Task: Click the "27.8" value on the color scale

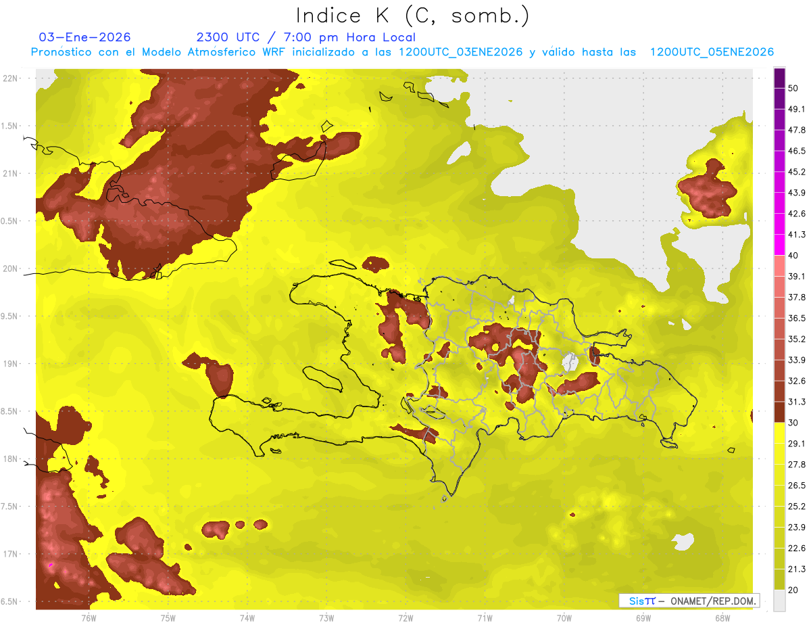Action: click(x=797, y=465)
